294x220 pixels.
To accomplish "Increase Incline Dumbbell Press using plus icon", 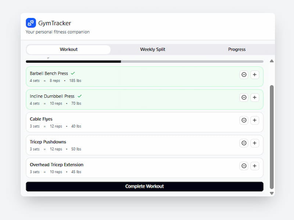I will [255, 98].
